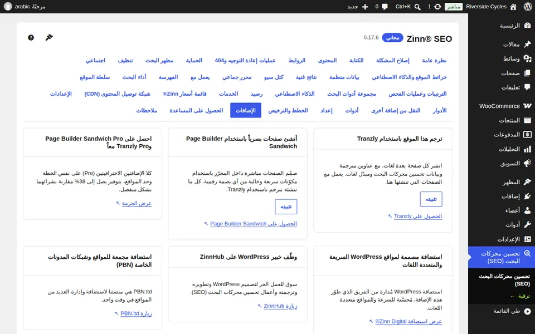The height and width of the screenshot is (334, 535).
Task: Click the updates refresh icon
Action: [437, 7]
